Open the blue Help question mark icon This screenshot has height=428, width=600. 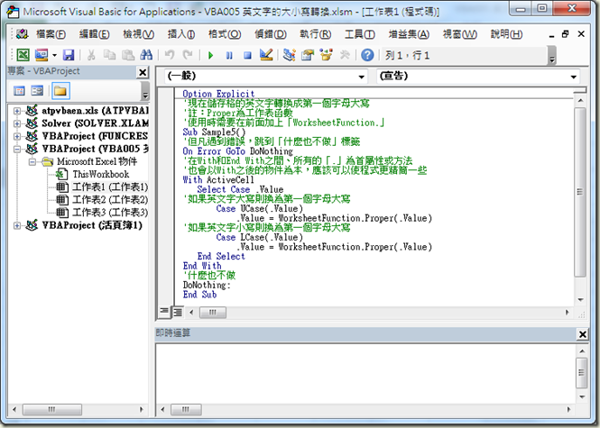click(367, 55)
